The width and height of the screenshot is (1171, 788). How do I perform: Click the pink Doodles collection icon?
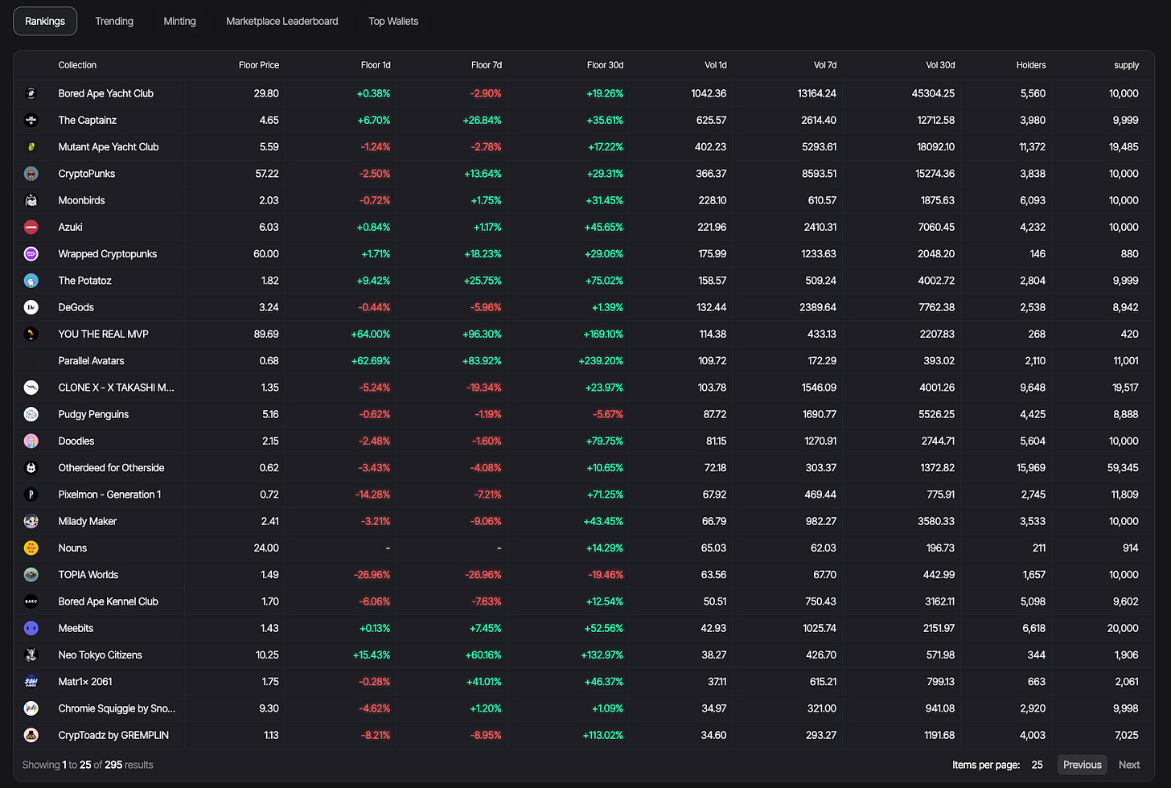pyautogui.click(x=31, y=441)
